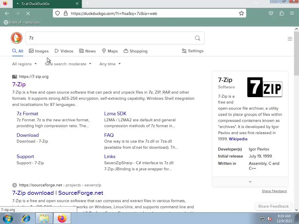The height and width of the screenshot is (224, 299).
Task: Click the Firefox back arrow button
Action: (x=7, y=13)
